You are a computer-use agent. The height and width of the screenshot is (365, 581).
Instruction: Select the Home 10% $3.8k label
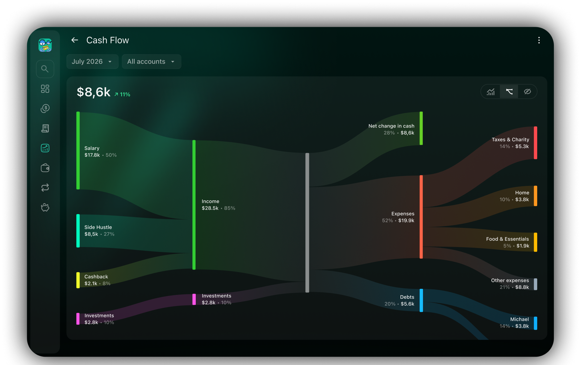coord(514,196)
